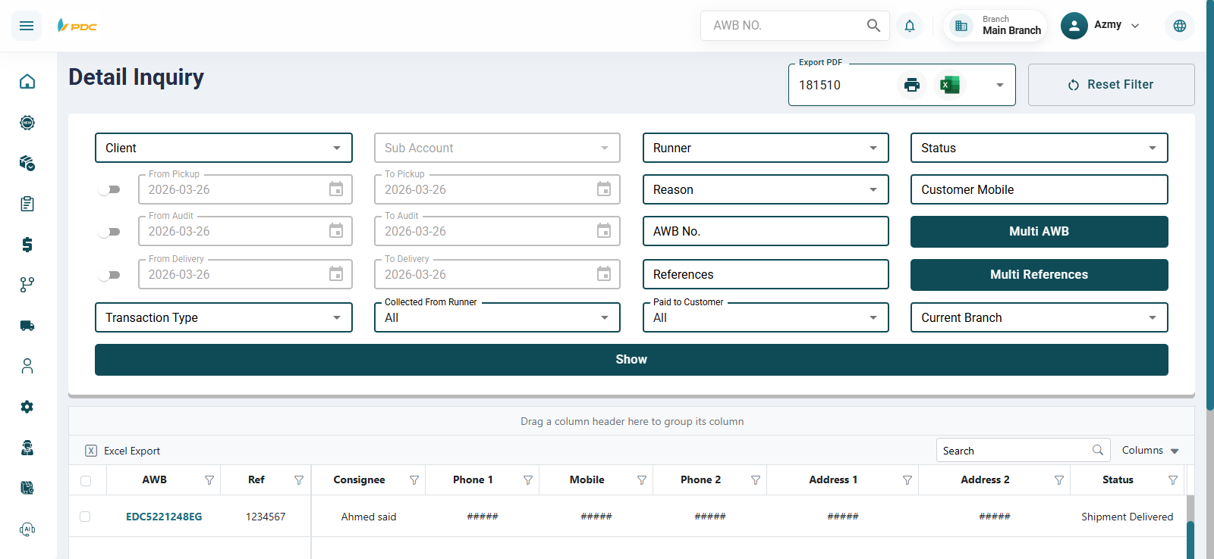The height and width of the screenshot is (559, 1214).
Task: Click the AWB column filter icon
Action: [209, 480]
